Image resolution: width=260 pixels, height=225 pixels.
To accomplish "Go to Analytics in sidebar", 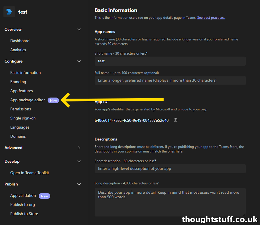I will pos(18,50).
